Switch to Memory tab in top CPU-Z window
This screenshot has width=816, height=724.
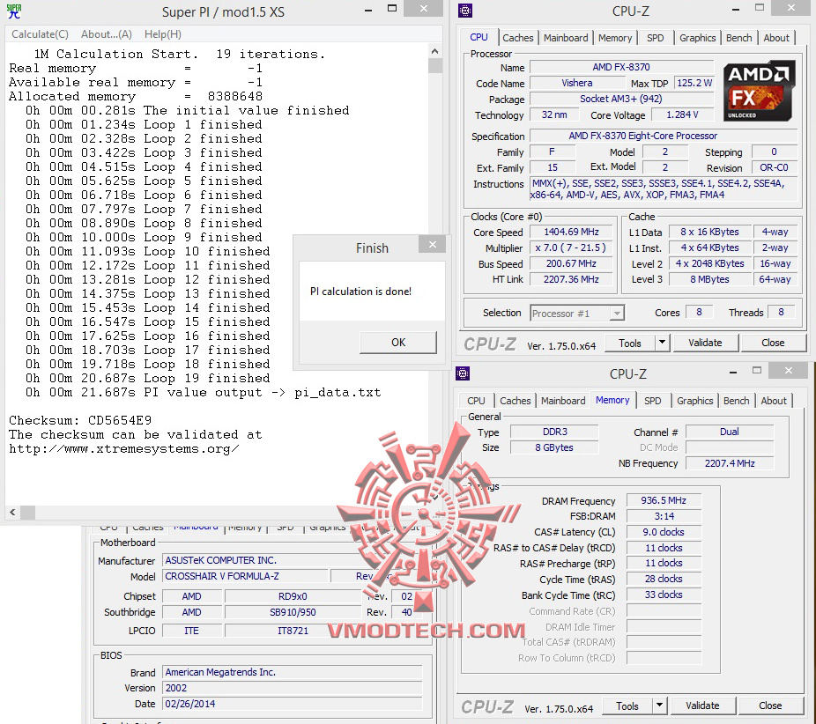614,38
